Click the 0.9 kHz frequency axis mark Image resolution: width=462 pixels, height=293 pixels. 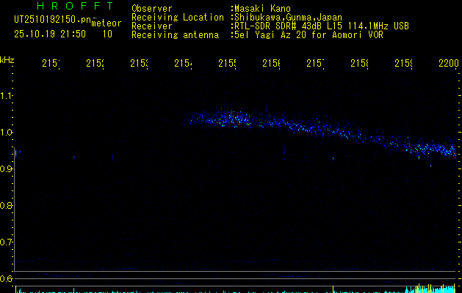7,168
